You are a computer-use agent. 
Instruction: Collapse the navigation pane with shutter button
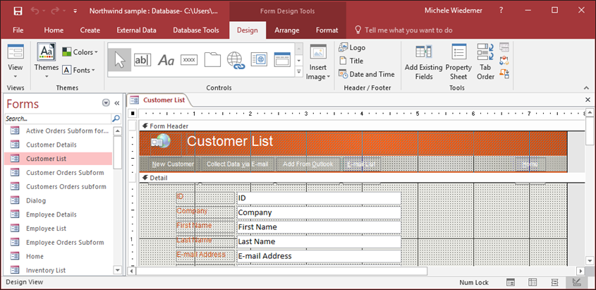[x=116, y=103]
